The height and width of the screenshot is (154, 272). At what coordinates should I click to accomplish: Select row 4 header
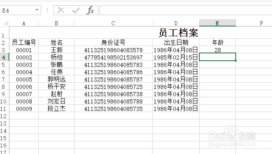pos(4,57)
